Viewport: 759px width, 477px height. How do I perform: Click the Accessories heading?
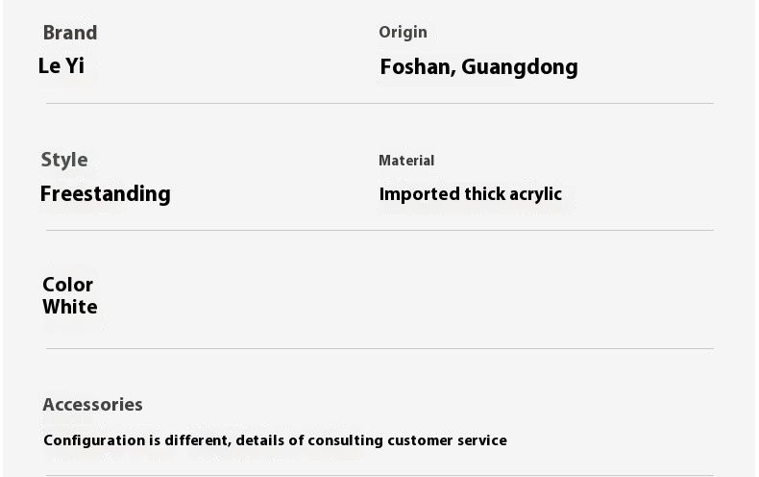92,405
